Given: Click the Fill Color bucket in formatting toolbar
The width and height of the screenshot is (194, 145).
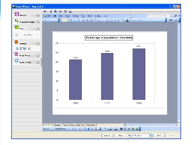Looking at the screenshot, I should [x=122, y=20].
